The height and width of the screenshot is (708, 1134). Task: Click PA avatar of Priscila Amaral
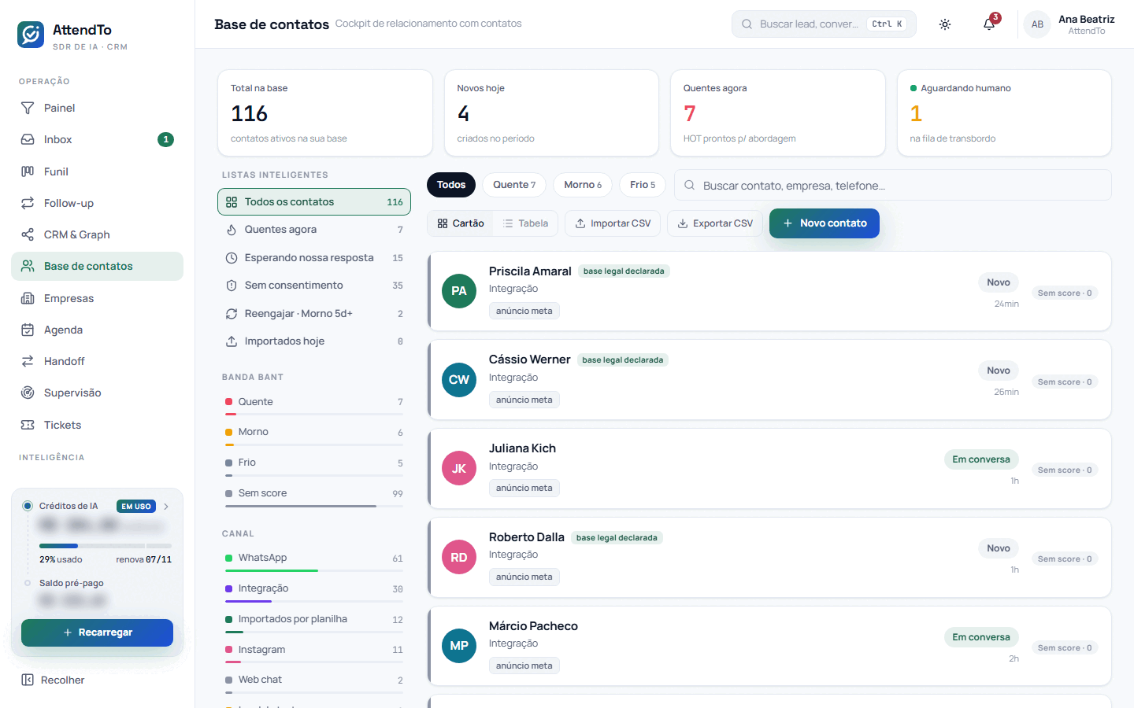[x=459, y=291]
